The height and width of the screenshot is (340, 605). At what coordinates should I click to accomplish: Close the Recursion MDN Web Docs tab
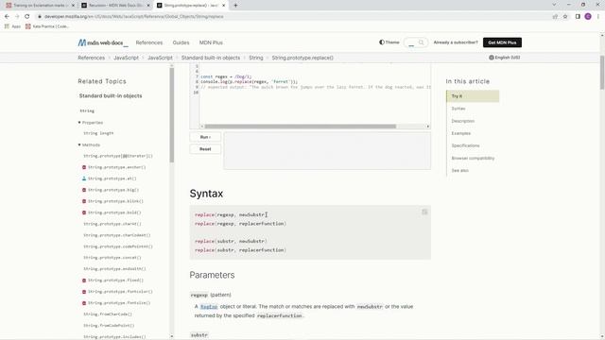148,6
